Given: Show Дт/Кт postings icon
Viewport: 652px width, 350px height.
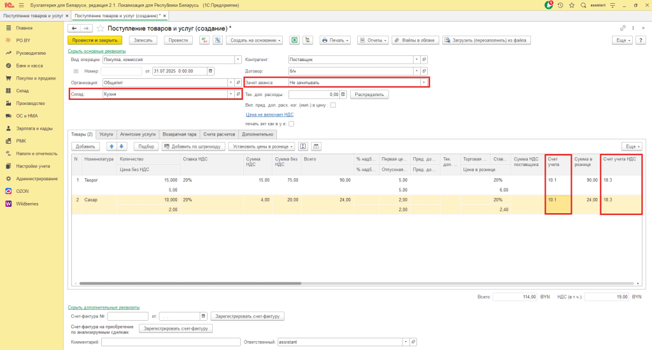Looking at the screenshot, I should tap(204, 40).
